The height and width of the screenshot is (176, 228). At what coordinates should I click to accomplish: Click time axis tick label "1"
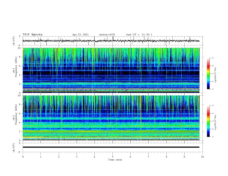click(x=41, y=157)
